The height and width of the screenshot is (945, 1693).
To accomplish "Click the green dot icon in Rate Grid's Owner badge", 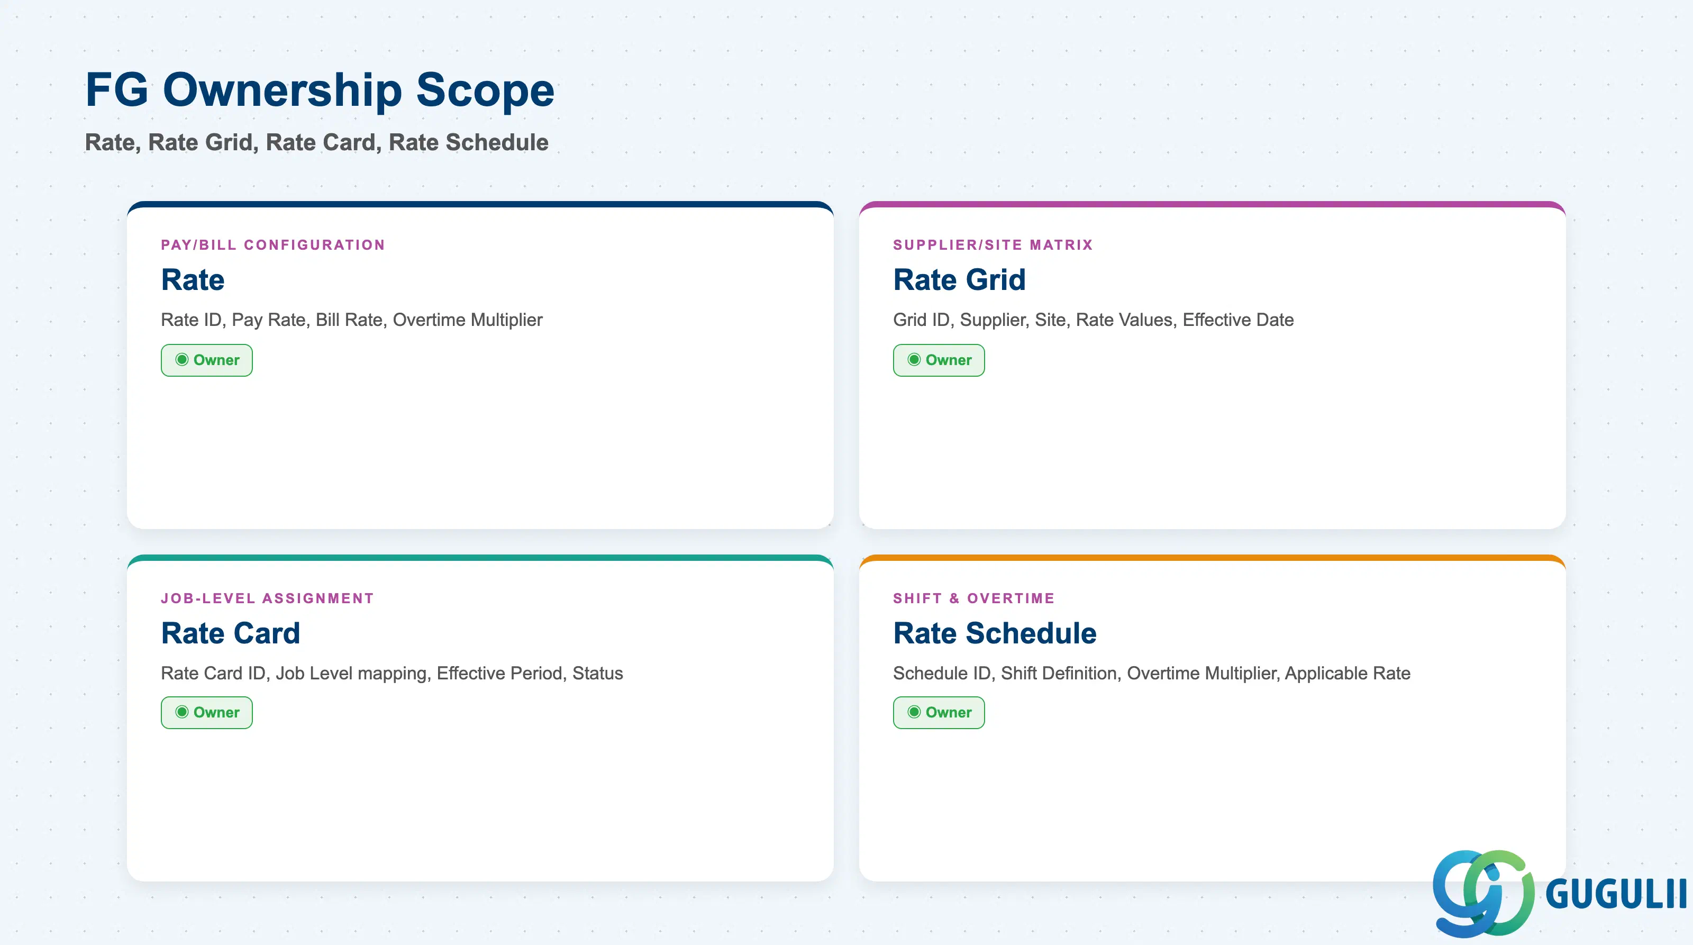I will pos(914,359).
